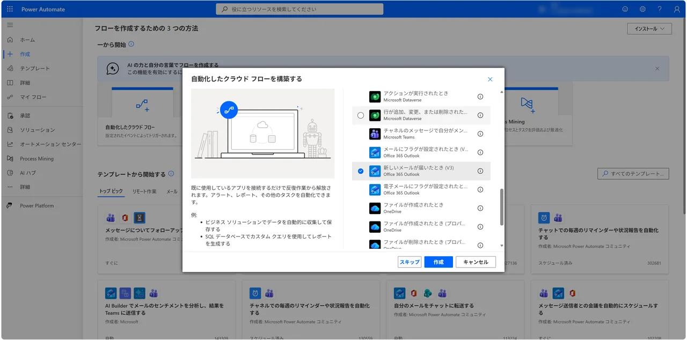Click Dataverse icon beside アクションが実行されたとき
The width and height of the screenshot is (687, 340).
[375, 97]
